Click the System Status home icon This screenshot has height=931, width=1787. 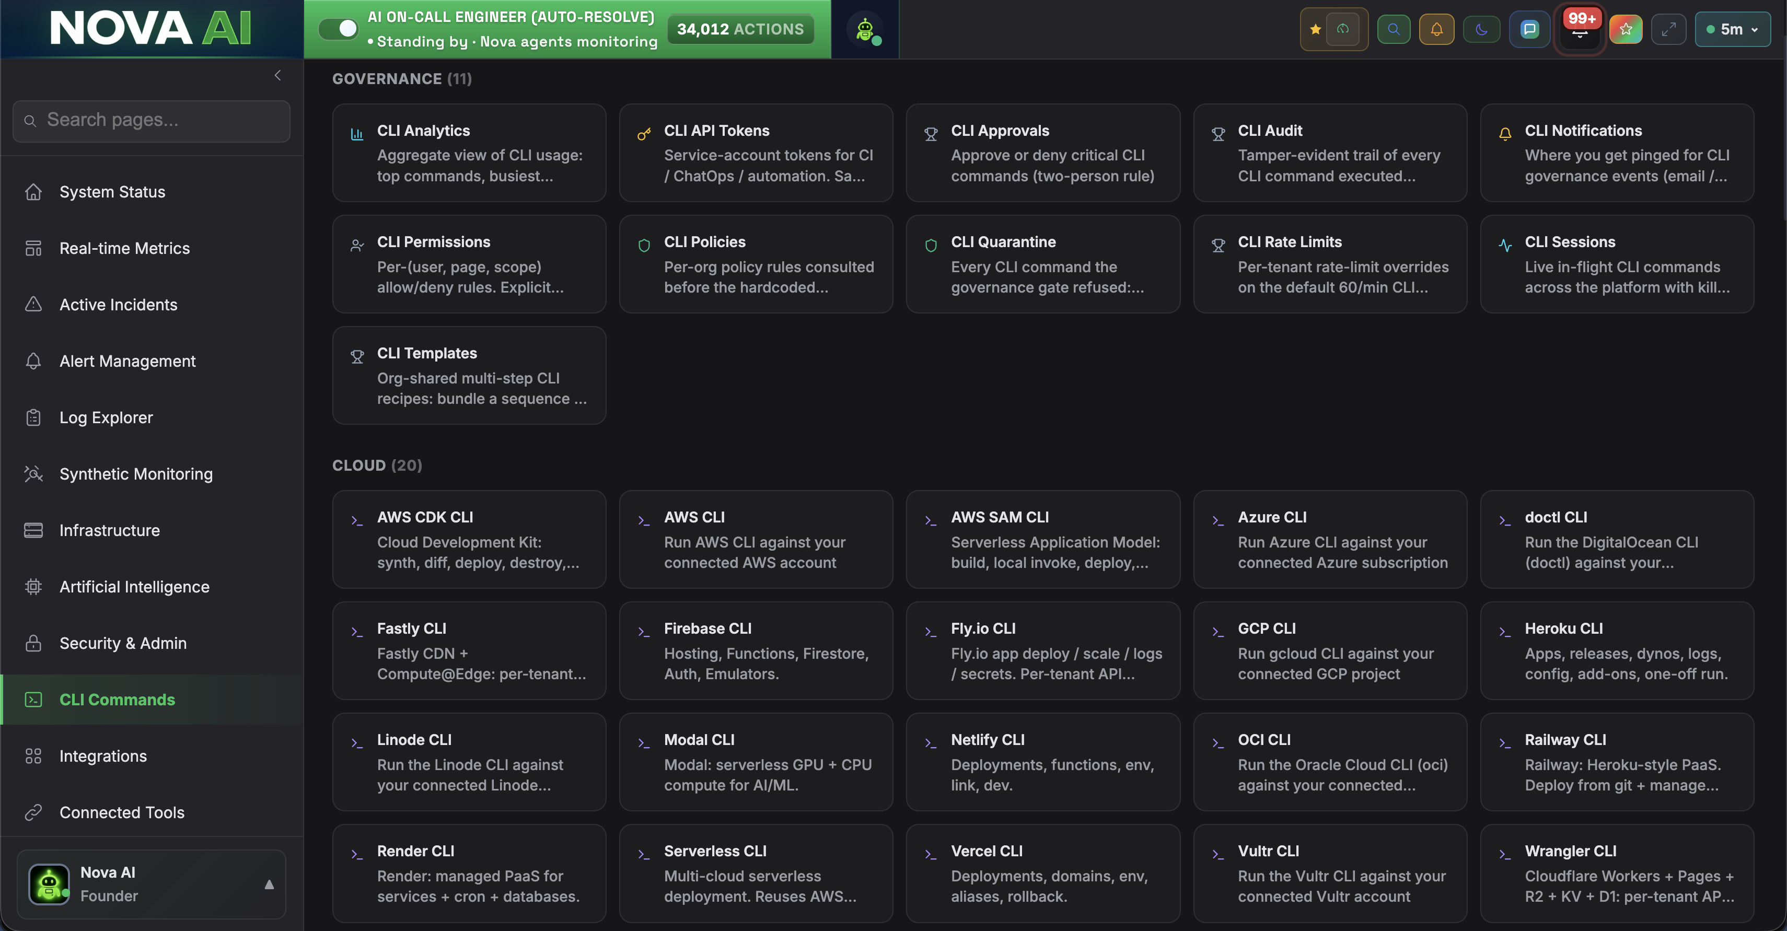coord(33,191)
